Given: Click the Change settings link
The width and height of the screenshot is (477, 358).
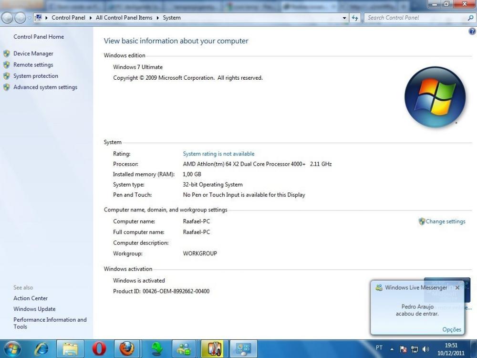Looking at the screenshot, I should (x=445, y=221).
